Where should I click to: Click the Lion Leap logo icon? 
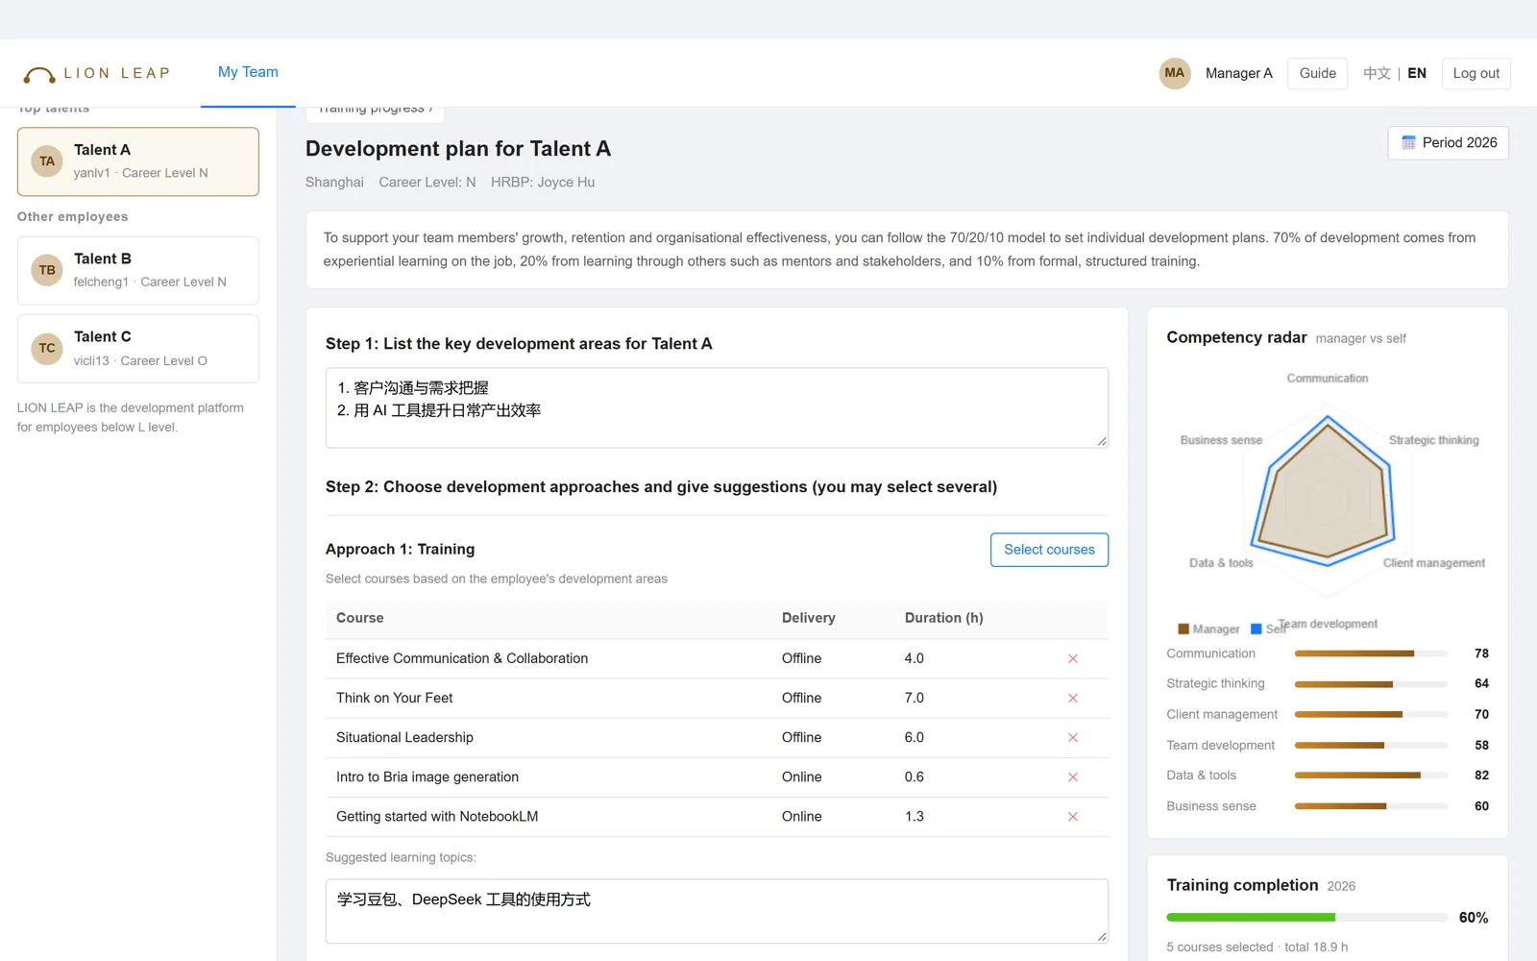click(x=39, y=74)
